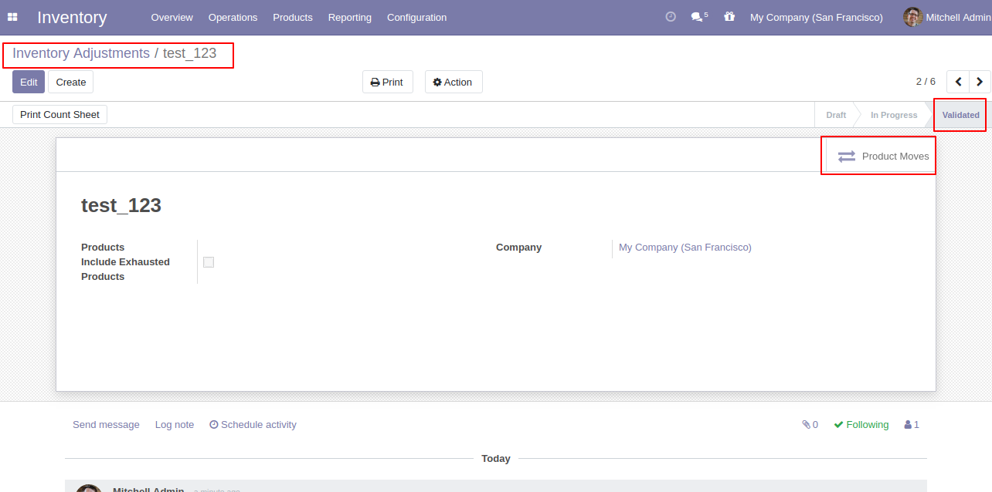
Task: Click the gift icon in navbar
Action: [729, 17]
